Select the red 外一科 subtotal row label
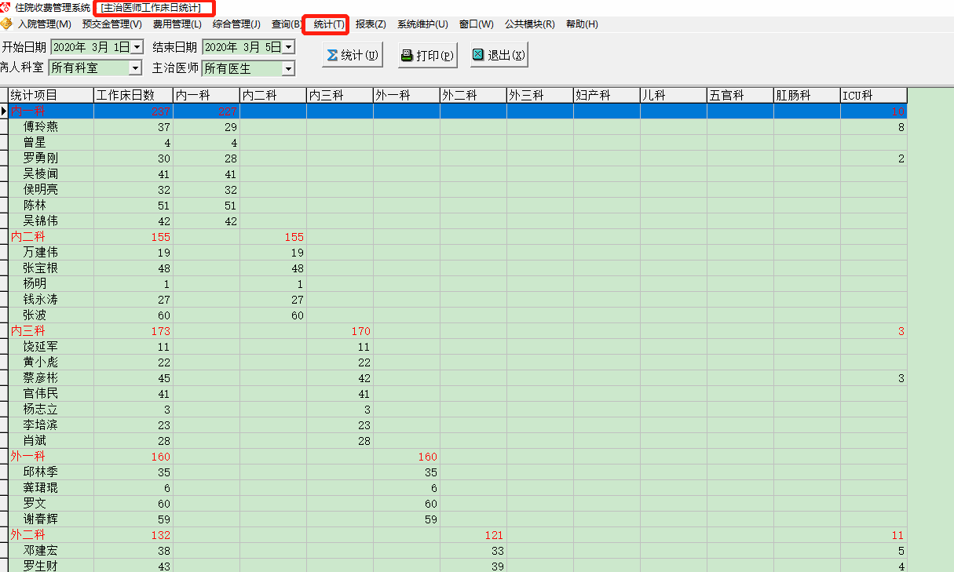Screen dimensions: 954x572 (x=28, y=457)
